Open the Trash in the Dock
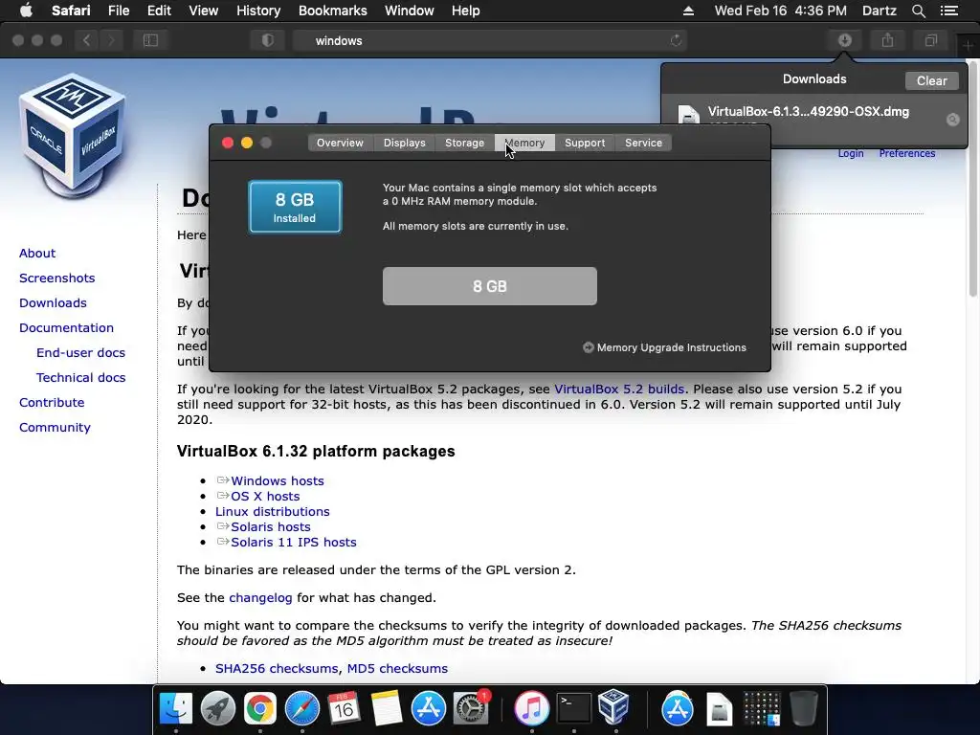Image resolution: width=980 pixels, height=735 pixels. pos(804,709)
